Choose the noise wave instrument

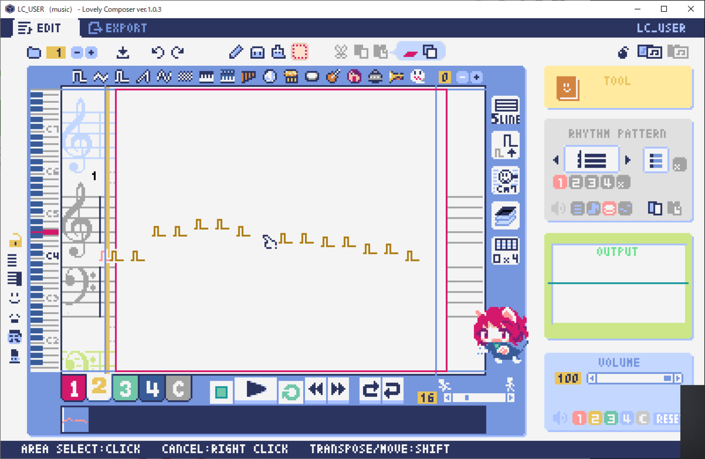click(185, 76)
